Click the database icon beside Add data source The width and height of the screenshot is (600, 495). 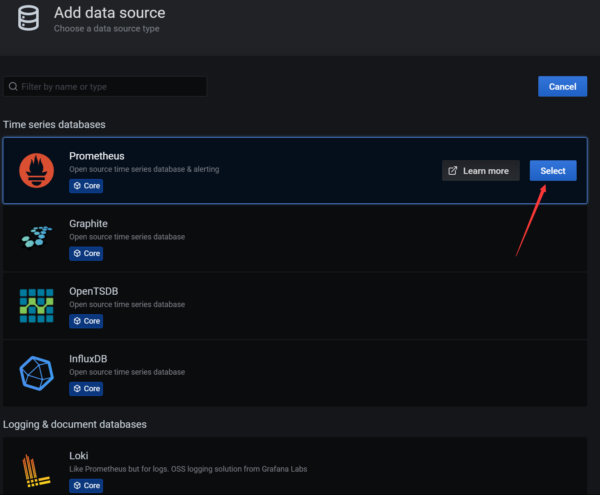click(x=28, y=18)
